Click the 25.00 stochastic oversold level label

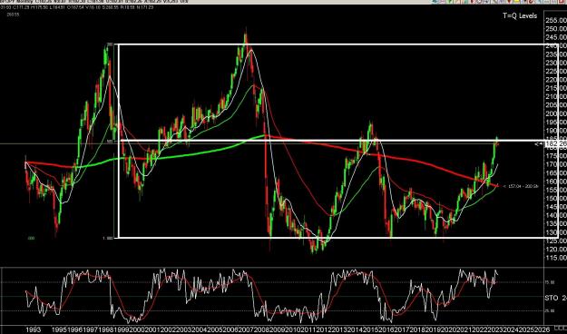pyautogui.click(x=550, y=310)
